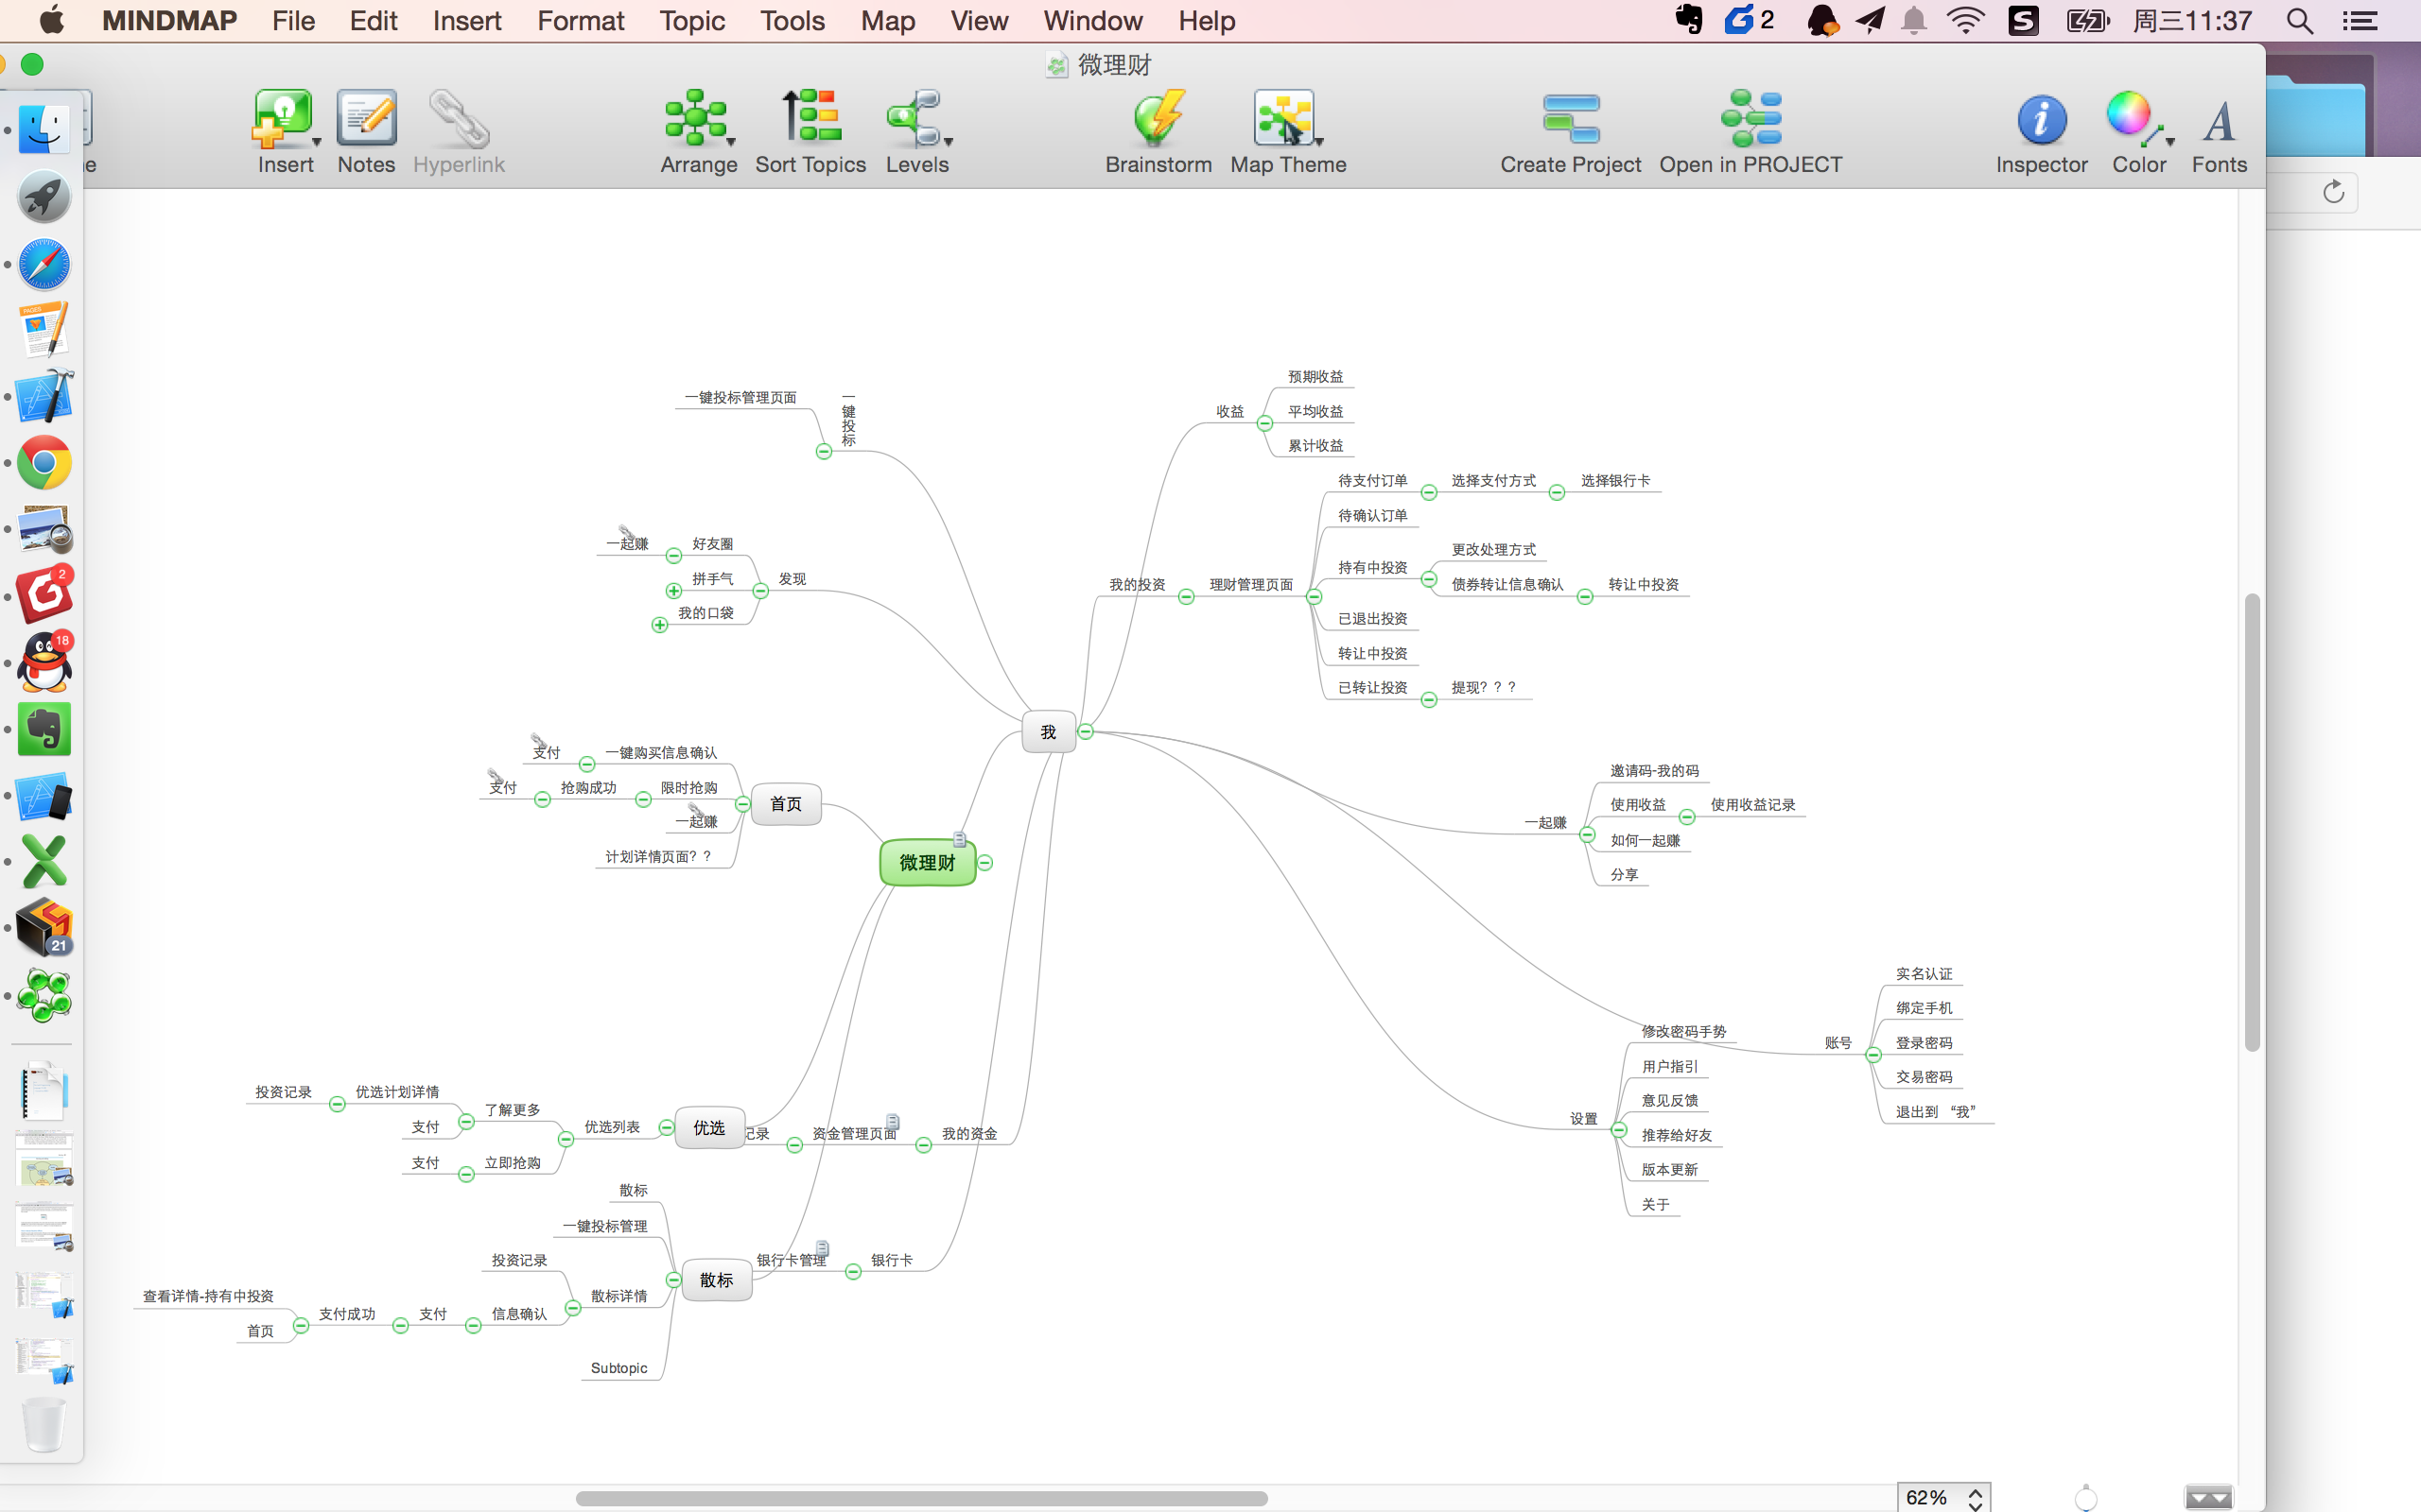
Task: Open the Tools menu
Action: coord(792,21)
